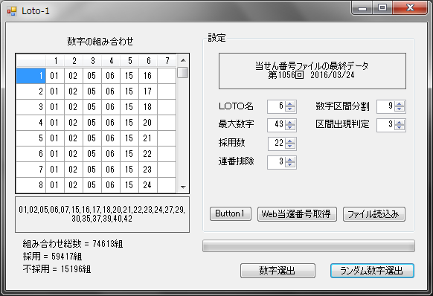Click cell 17 in grid row 2
The height and width of the screenshot is (296, 433).
148,91
